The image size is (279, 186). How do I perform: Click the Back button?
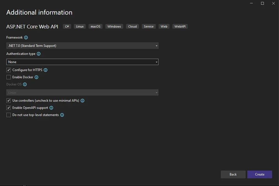point(233,174)
